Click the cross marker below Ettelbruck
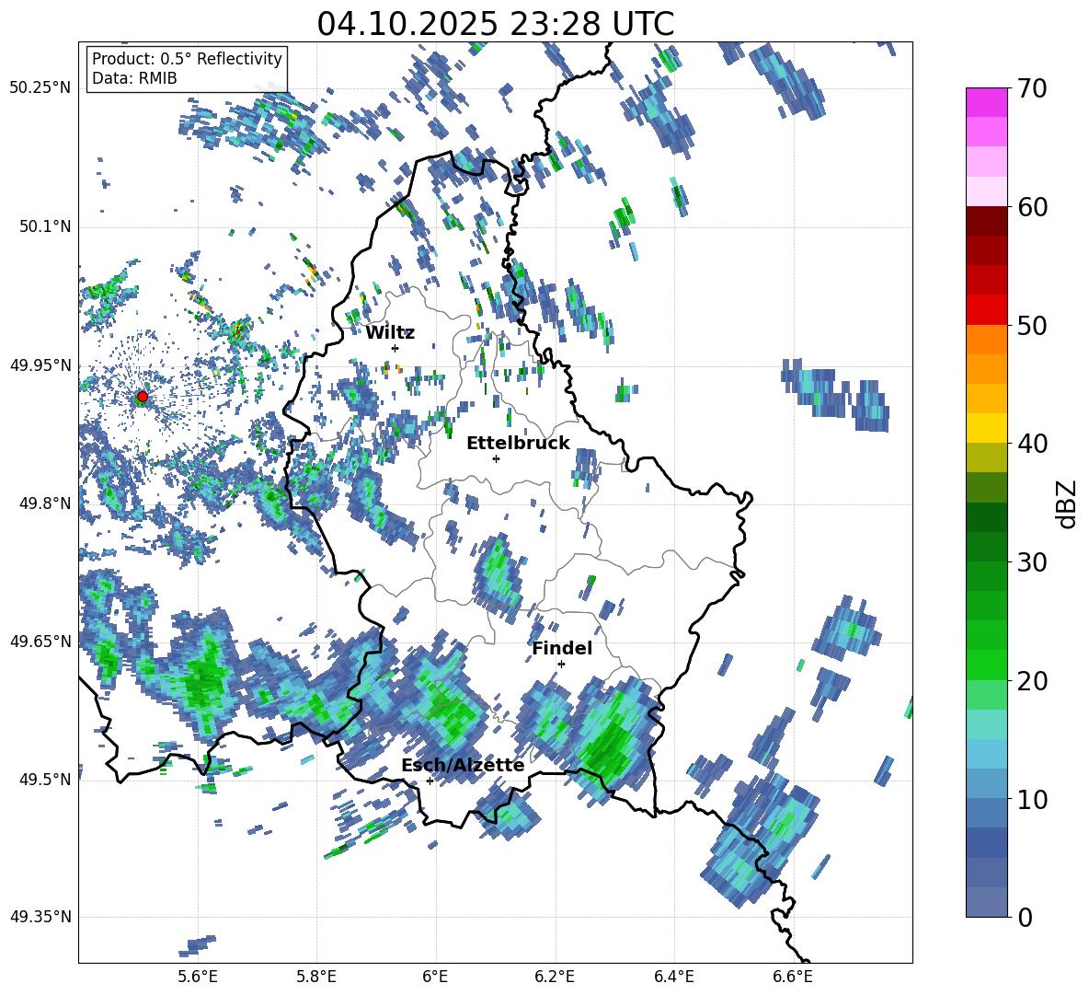Screen dimensions: 1089x995 coord(496,458)
